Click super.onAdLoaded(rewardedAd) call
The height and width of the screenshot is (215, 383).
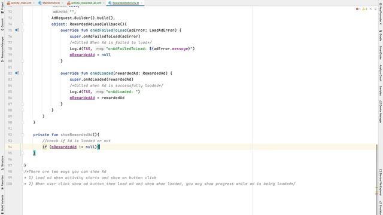coord(101,79)
